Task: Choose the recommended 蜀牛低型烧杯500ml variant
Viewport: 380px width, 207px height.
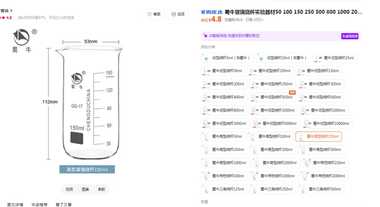Action: point(272,97)
